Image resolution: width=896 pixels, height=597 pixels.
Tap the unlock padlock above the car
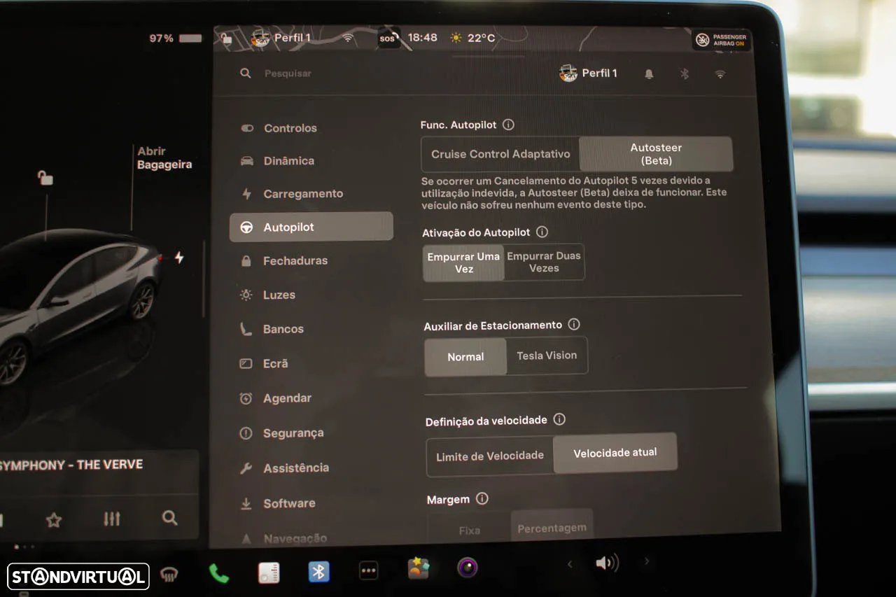coord(45,178)
